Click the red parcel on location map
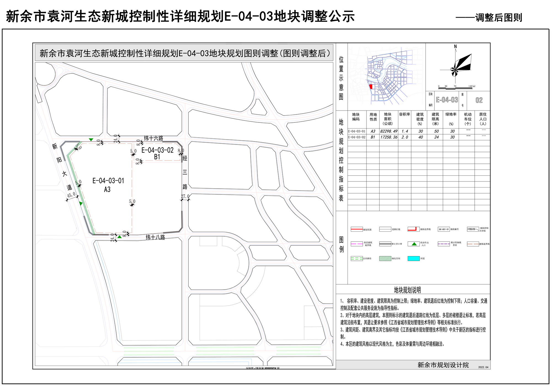The width and height of the screenshot is (552, 388). 371,87
